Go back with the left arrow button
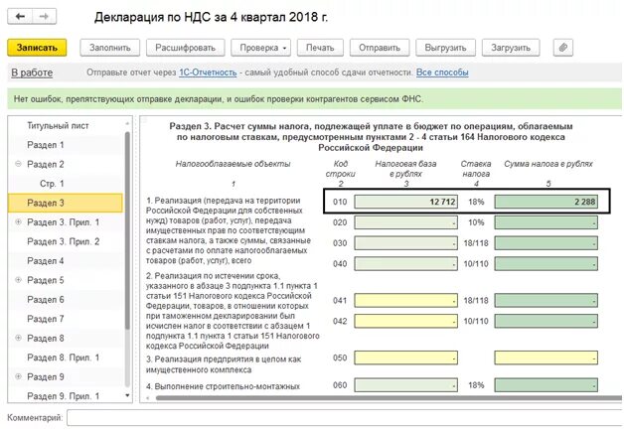This screenshot has height=430, width=624. tap(20, 17)
